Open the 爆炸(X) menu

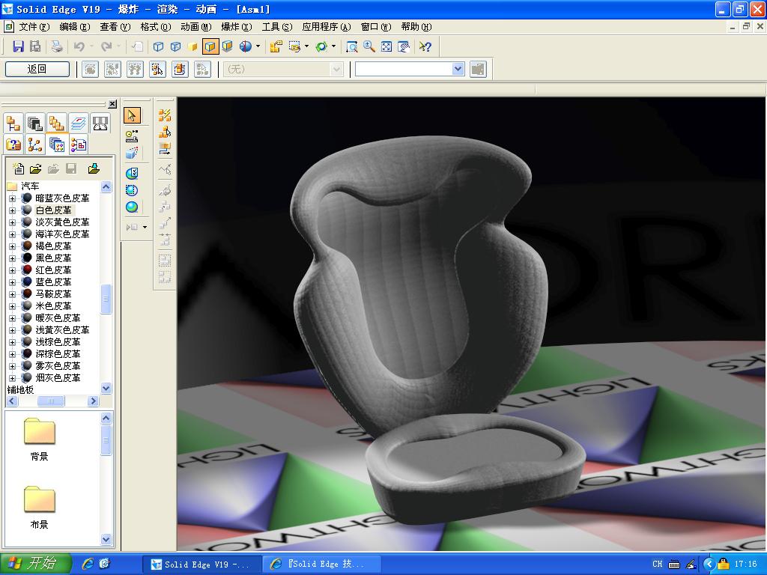point(236,27)
